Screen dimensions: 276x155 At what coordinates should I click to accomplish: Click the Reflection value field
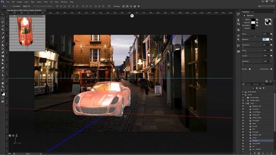tap(266, 39)
